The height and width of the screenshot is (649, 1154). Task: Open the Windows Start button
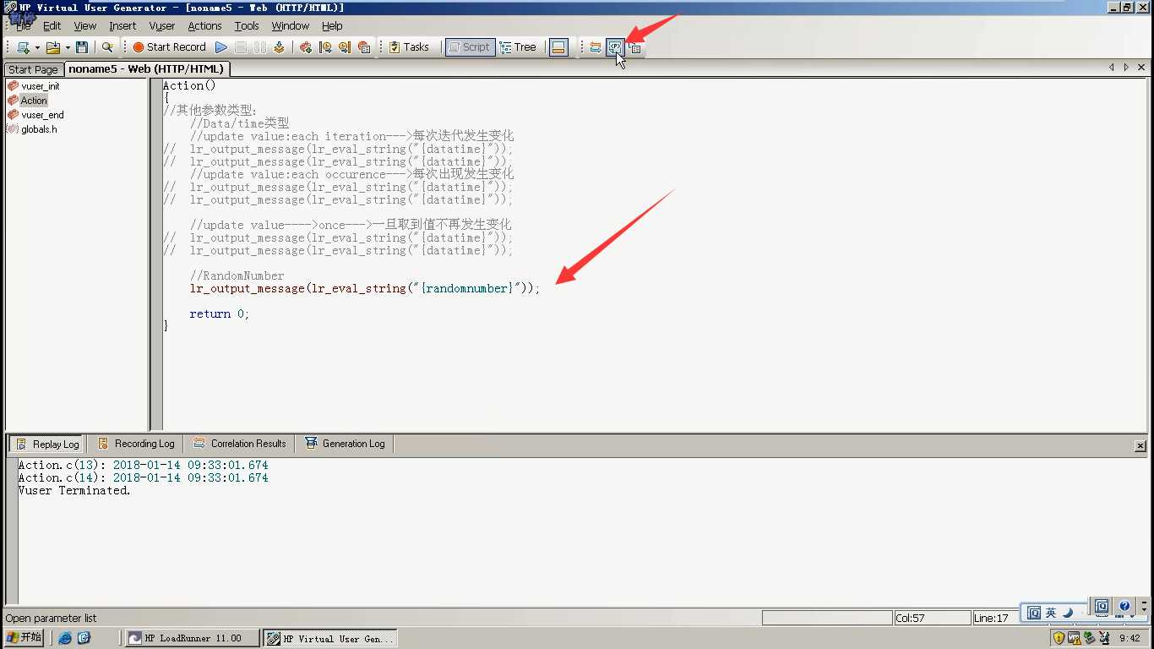click(x=24, y=638)
